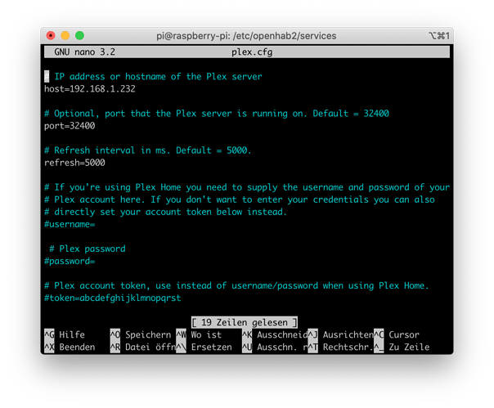The width and height of the screenshot is (494, 408).
Task: Click the ^_ Zu Zeile shortcut
Action: [402, 347]
